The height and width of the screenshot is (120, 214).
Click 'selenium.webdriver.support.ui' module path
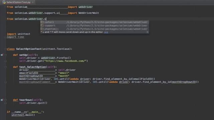coord(37,13)
